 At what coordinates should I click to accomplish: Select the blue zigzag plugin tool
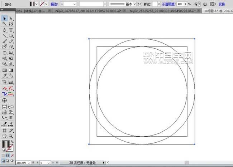(4, 94)
